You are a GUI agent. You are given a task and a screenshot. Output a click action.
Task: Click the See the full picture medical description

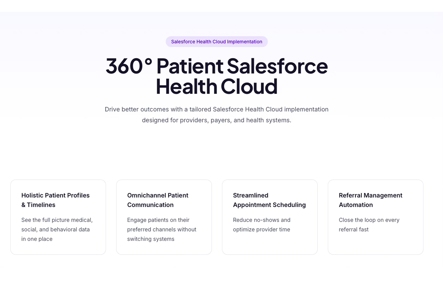pos(57,229)
